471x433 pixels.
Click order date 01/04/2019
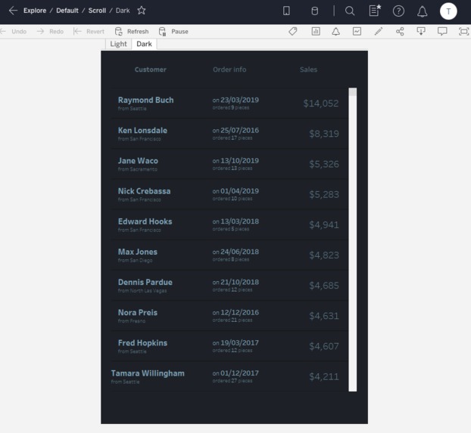click(x=239, y=190)
